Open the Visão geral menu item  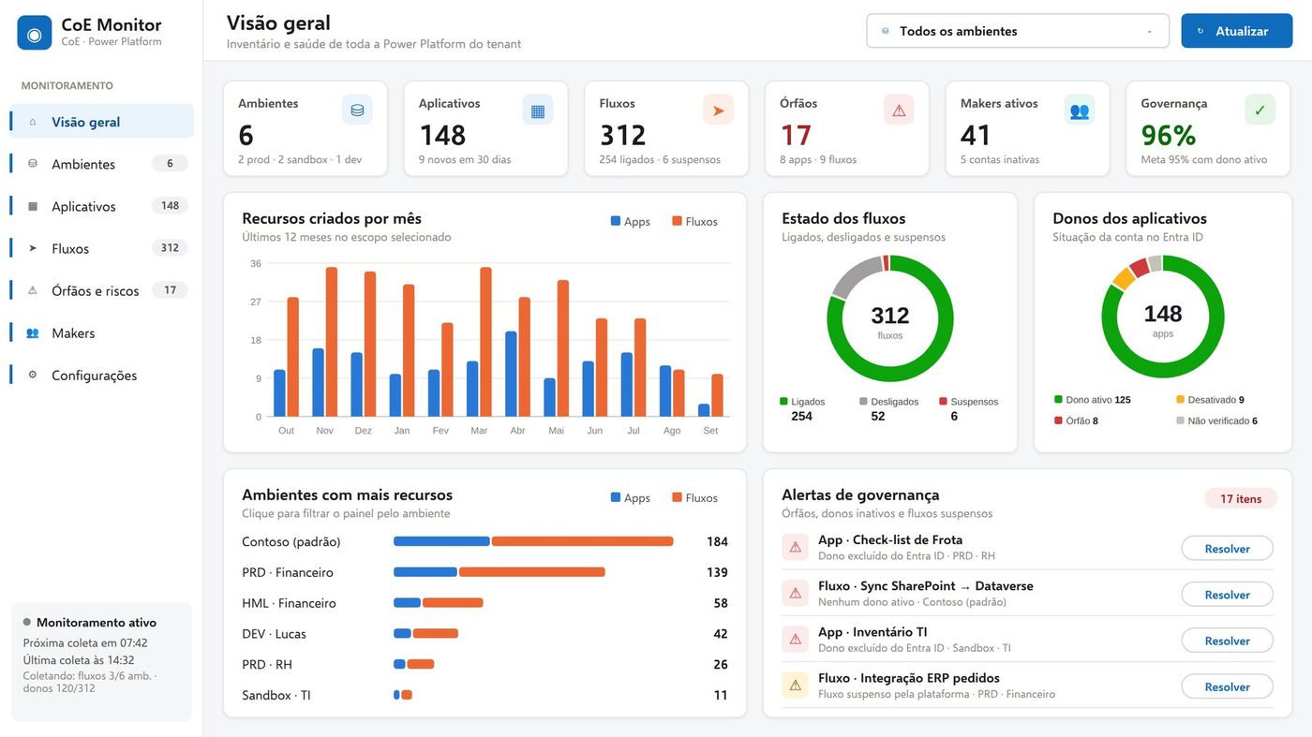pyautogui.click(x=102, y=122)
